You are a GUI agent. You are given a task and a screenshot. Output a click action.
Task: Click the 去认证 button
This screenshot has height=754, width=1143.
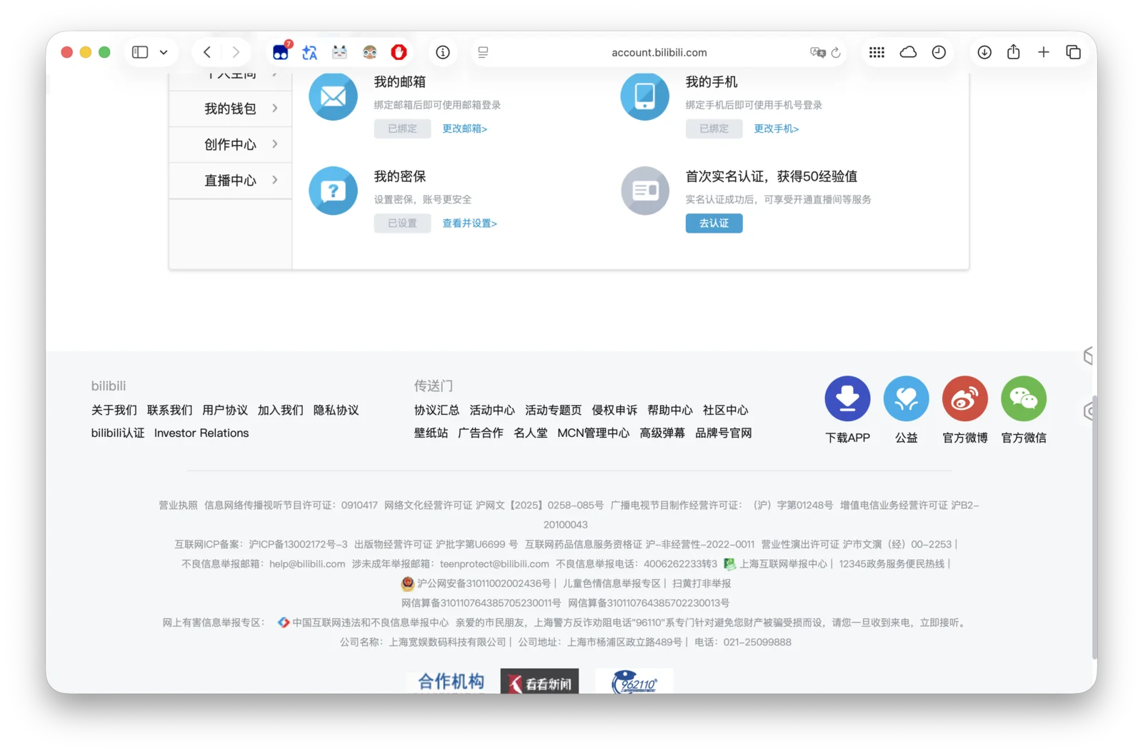(x=714, y=223)
